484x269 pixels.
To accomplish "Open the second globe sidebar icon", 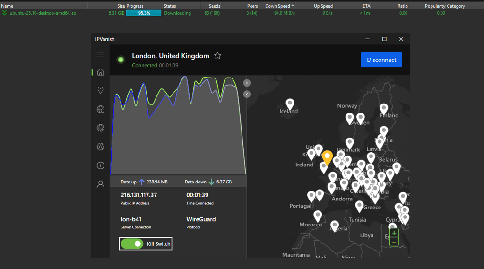I will click(x=100, y=128).
